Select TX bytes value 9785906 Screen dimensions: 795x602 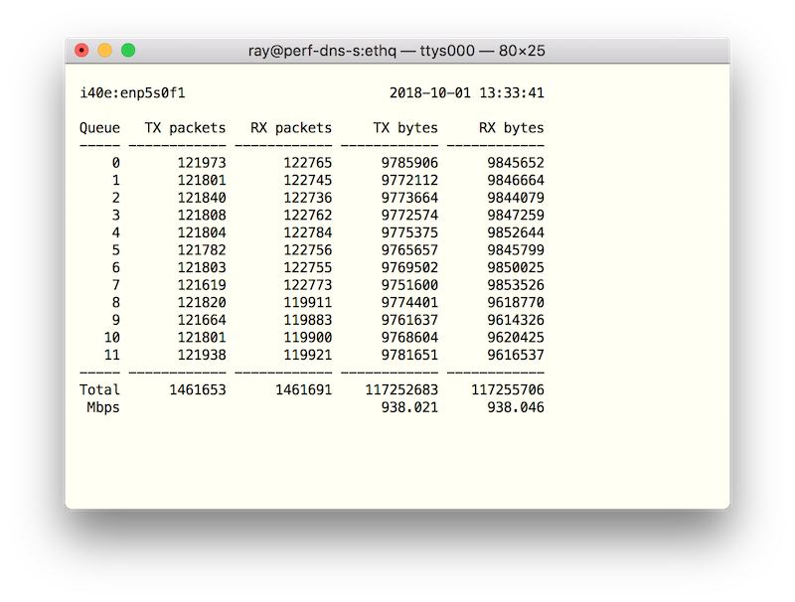(x=409, y=163)
